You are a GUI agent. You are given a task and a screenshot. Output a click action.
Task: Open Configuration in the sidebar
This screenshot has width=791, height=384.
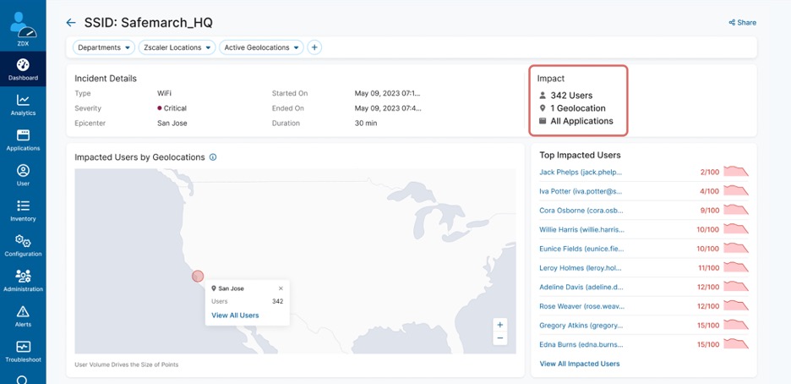coord(23,245)
